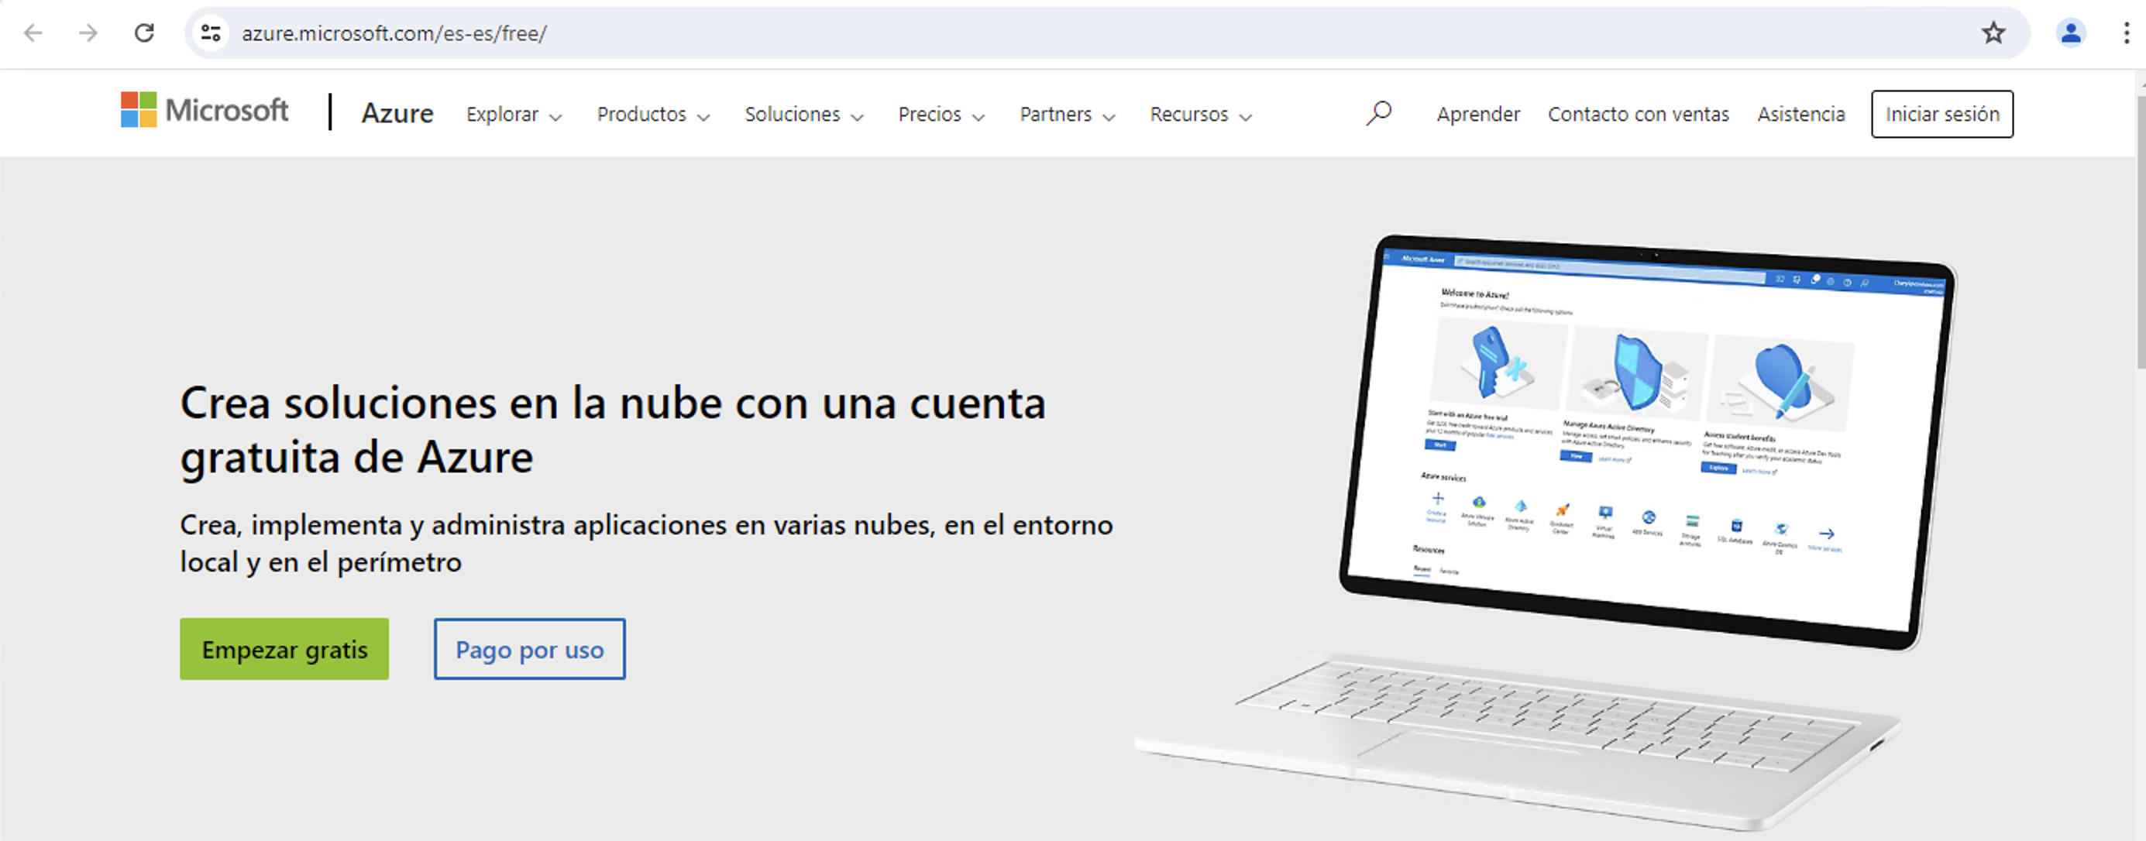Click the green Empezar gratis button
2146x841 pixels.
point(284,649)
